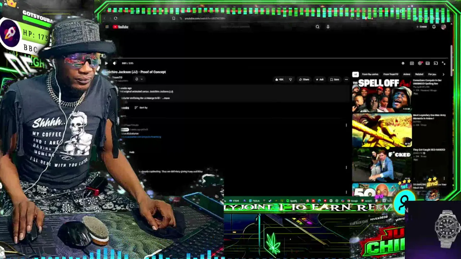
Task: Open YouTube notifications bell
Action: pyautogui.click(x=434, y=27)
